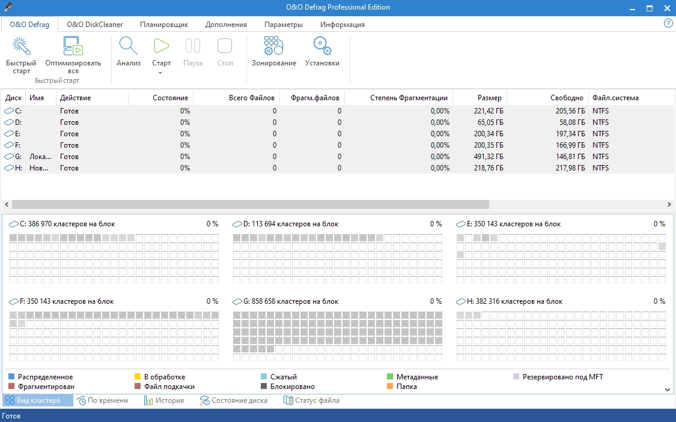Switch to По времени view

103,400
